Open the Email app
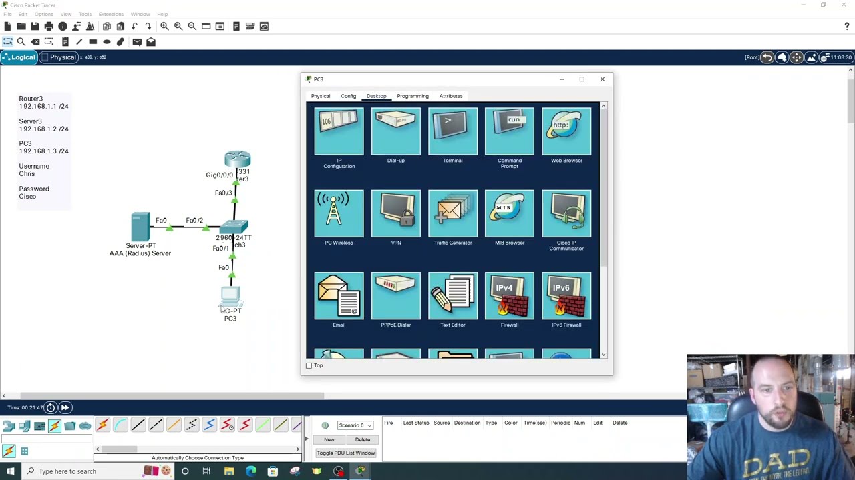The height and width of the screenshot is (480, 855). 339,296
